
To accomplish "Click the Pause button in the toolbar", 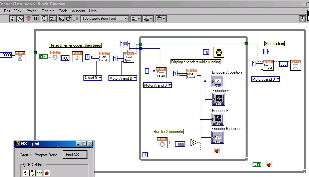I will tap(36, 19).
